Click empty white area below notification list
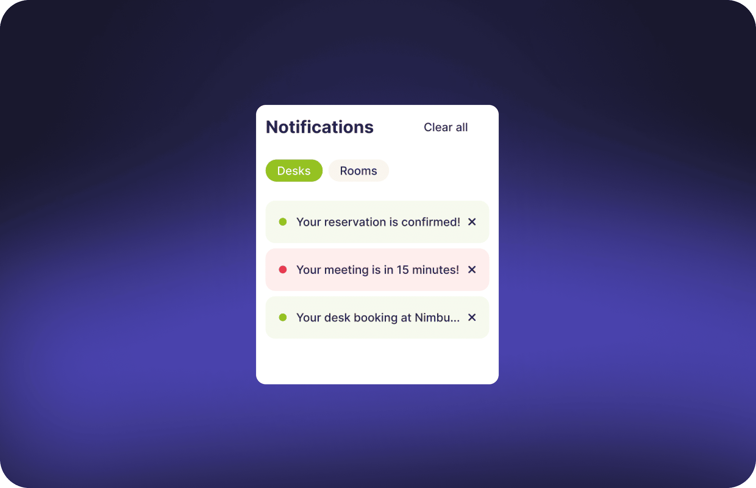The height and width of the screenshot is (488, 756). pyautogui.click(x=377, y=361)
